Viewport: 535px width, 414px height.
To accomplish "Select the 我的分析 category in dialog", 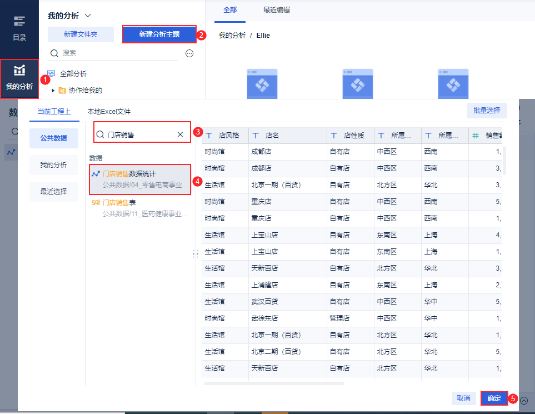I will click(x=53, y=165).
